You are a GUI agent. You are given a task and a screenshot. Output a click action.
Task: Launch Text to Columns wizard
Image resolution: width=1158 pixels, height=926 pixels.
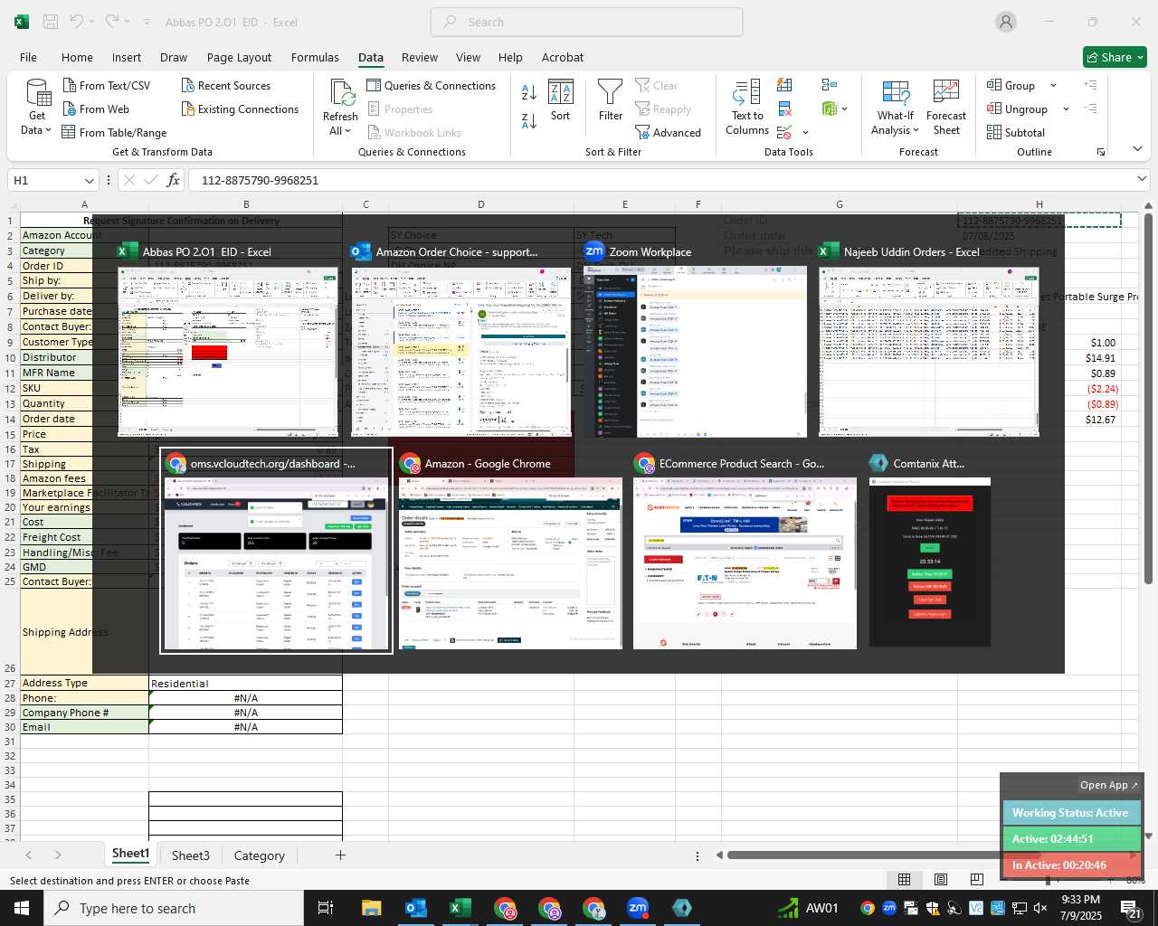point(747,108)
